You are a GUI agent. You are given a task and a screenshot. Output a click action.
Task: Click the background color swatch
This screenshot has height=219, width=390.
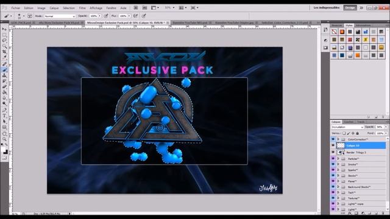tap(5, 152)
